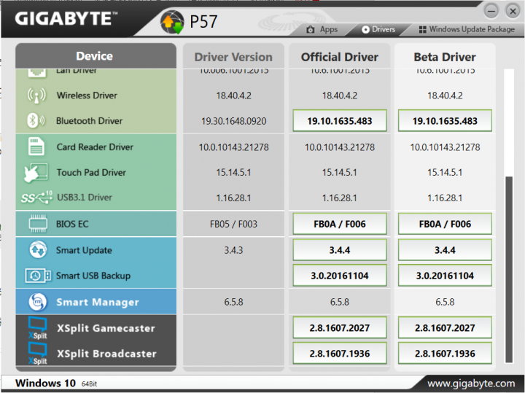Install beta Smart Update 3.4.4
Image resolution: width=525 pixels, height=393 pixels.
pos(445,249)
